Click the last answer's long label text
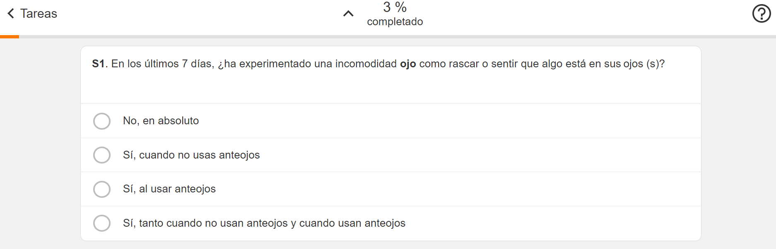 [264, 223]
